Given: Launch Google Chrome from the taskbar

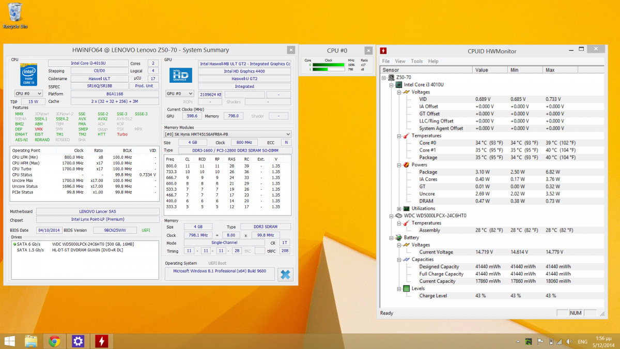Looking at the screenshot, I should point(54,341).
